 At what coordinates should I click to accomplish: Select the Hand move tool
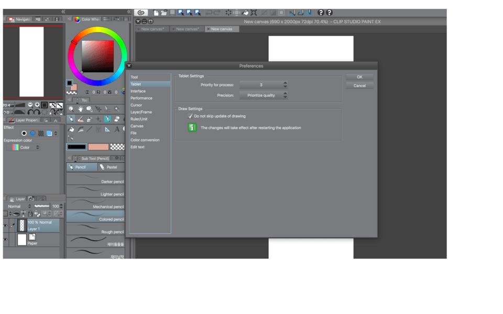point(80,109)
